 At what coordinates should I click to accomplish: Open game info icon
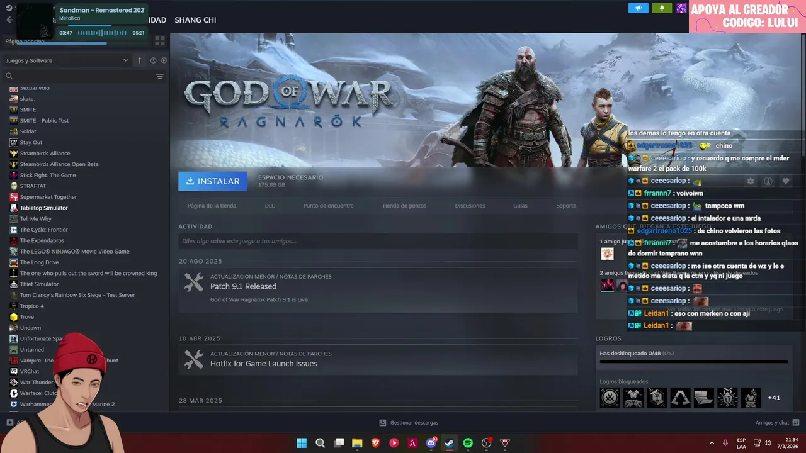coord(768,181)
